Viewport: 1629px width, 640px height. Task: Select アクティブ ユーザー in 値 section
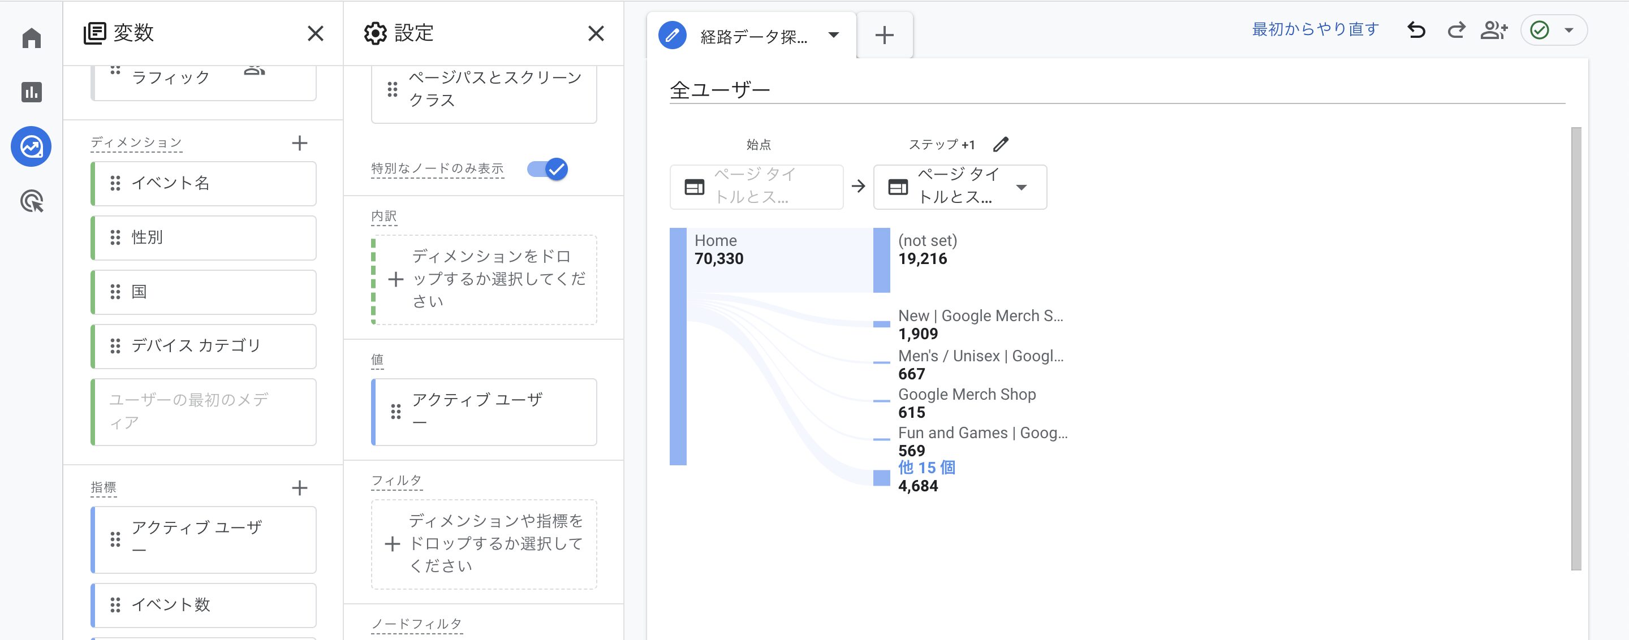pos(484,412)
